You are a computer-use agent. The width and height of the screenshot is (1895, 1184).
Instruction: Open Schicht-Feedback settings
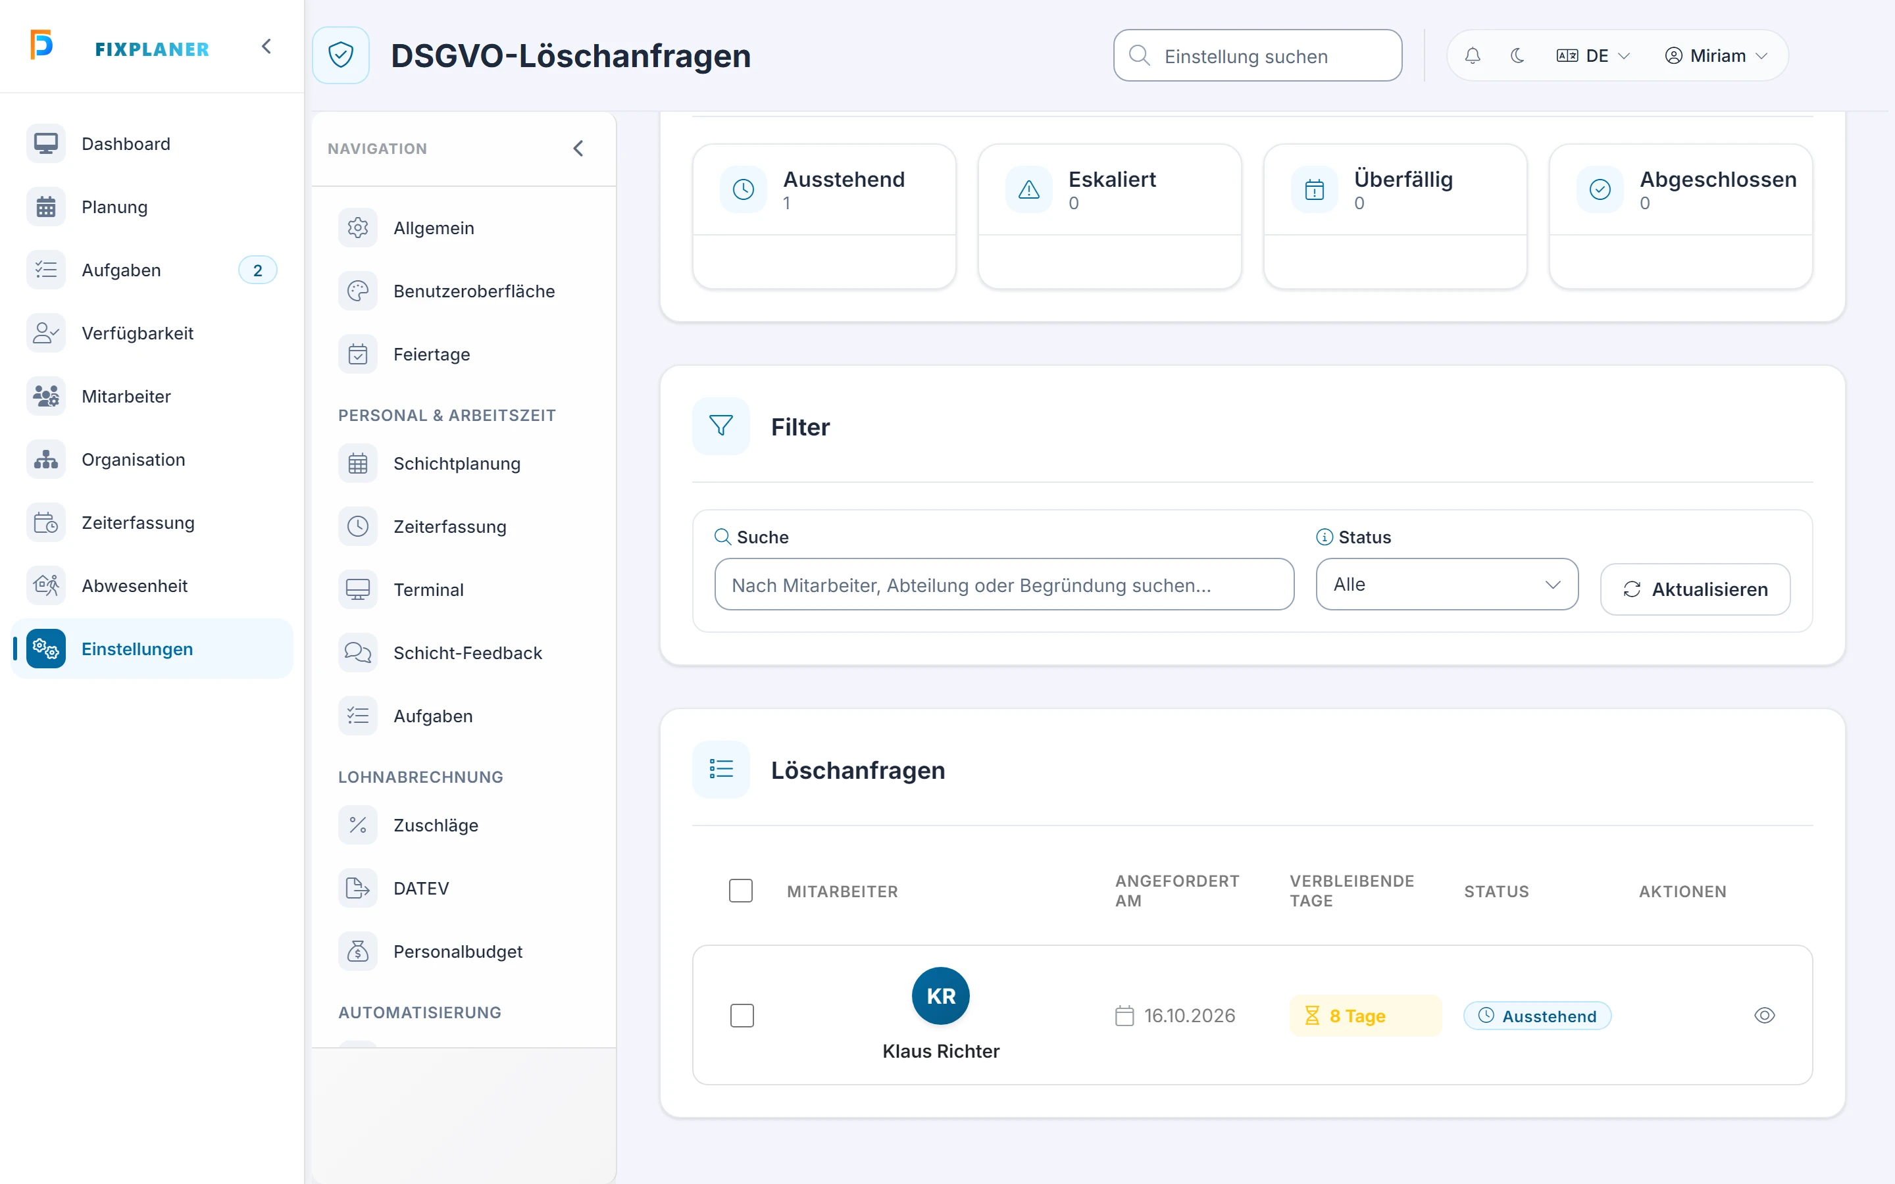tap(464, 653)
